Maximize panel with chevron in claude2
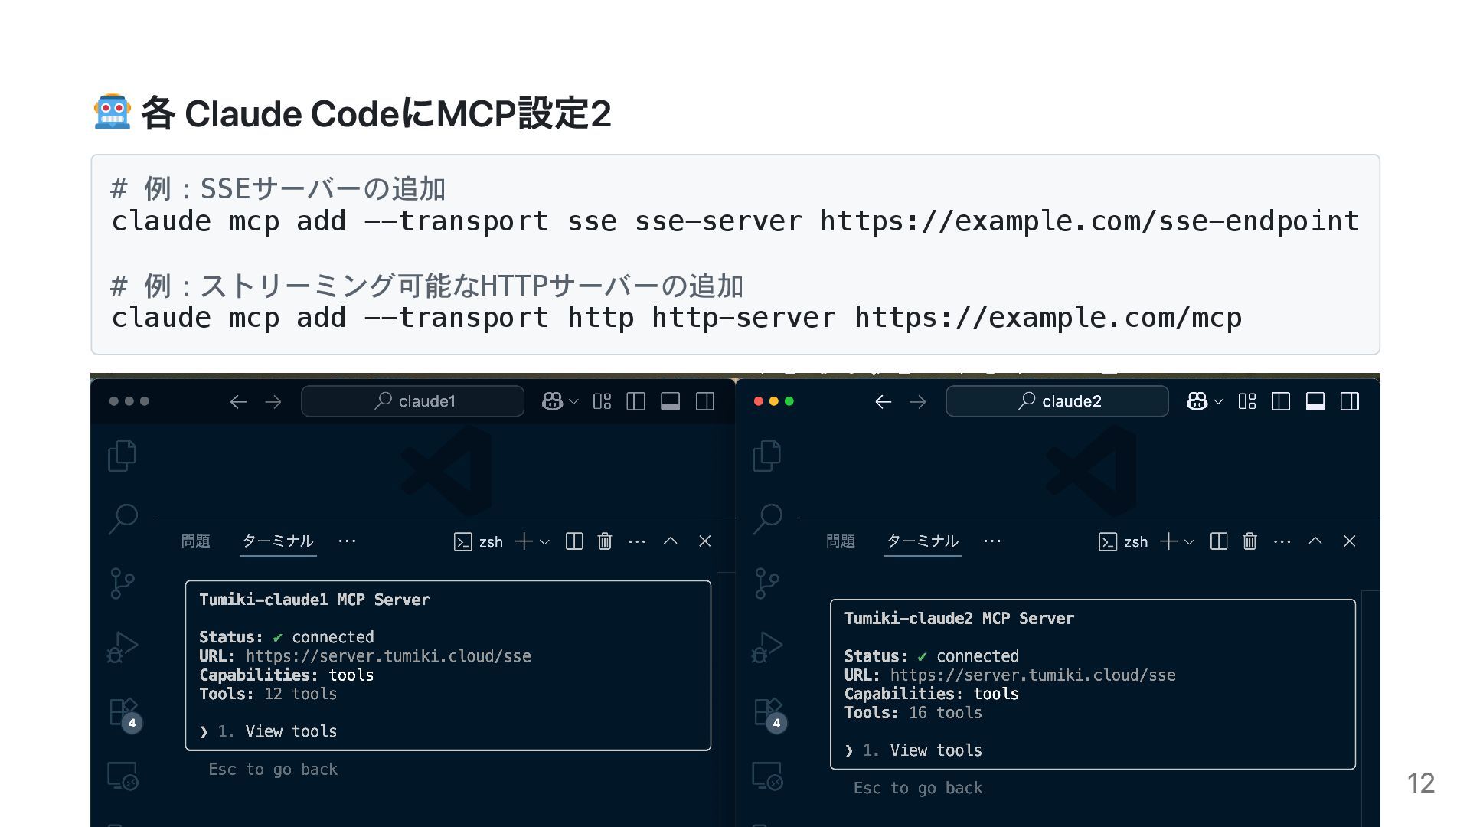 [1315, 541]
